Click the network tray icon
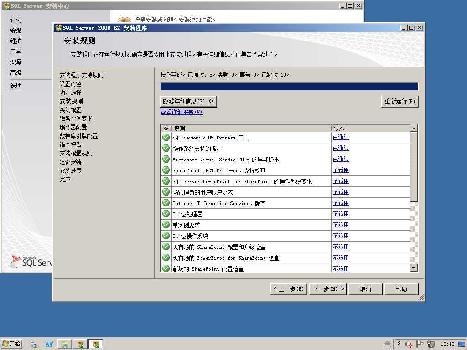 (431, 345)
